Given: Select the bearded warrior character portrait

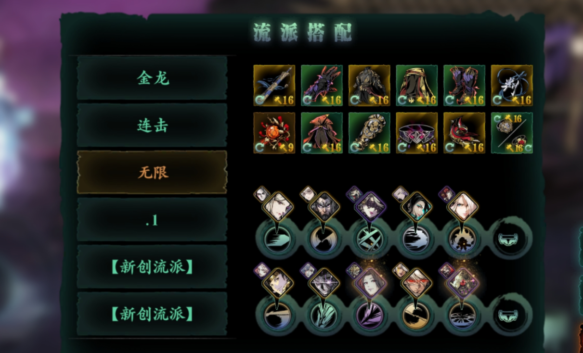Looking at the screenshot, I should [x=324, y=206].
